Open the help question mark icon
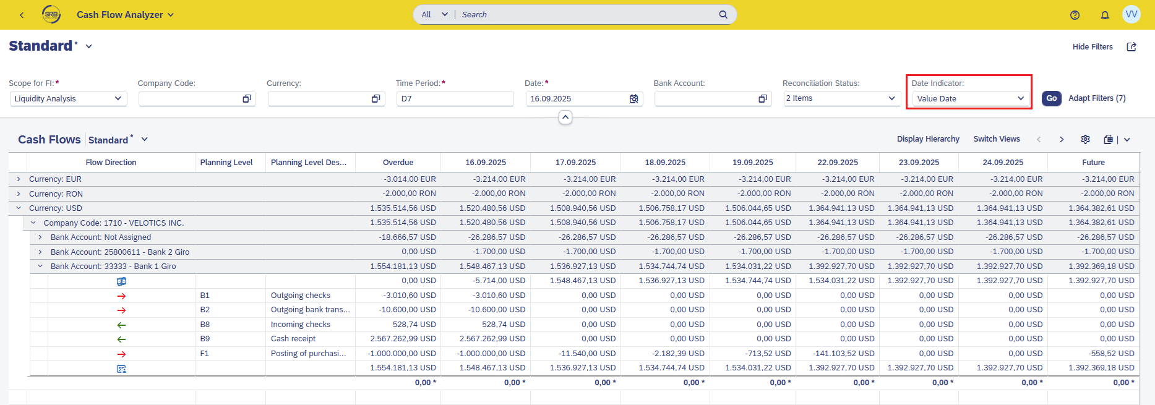 coord(1075,15)
